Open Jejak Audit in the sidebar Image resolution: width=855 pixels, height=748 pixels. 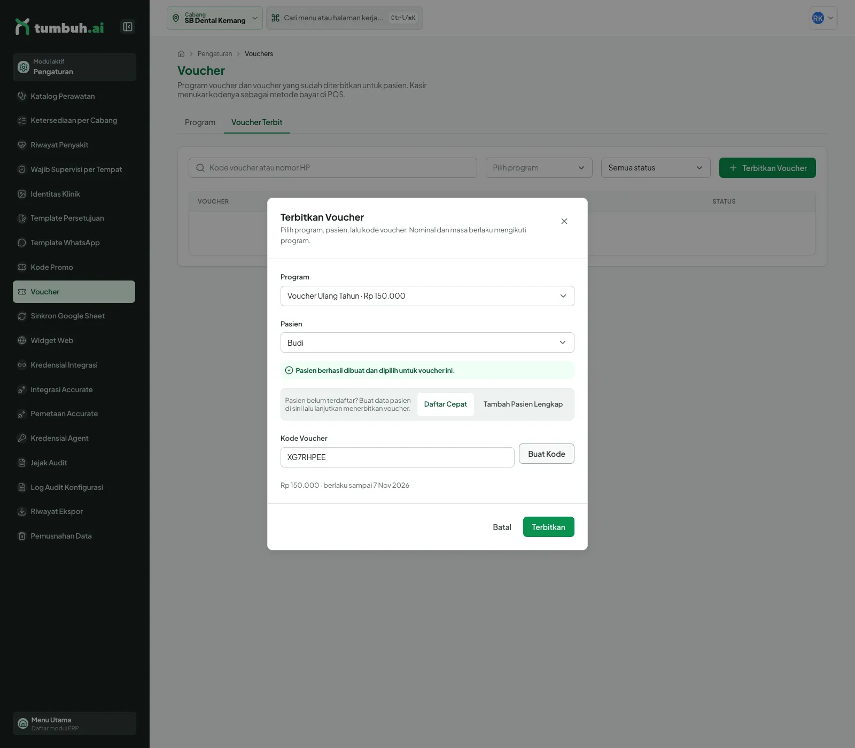74,463
